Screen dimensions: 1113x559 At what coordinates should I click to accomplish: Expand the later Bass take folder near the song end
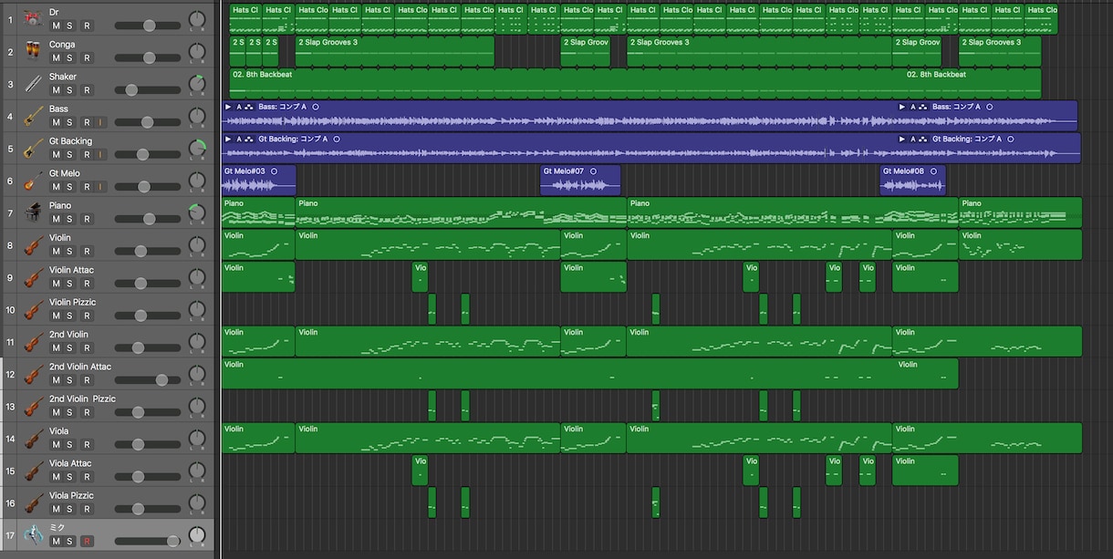[x=902, y=107]
